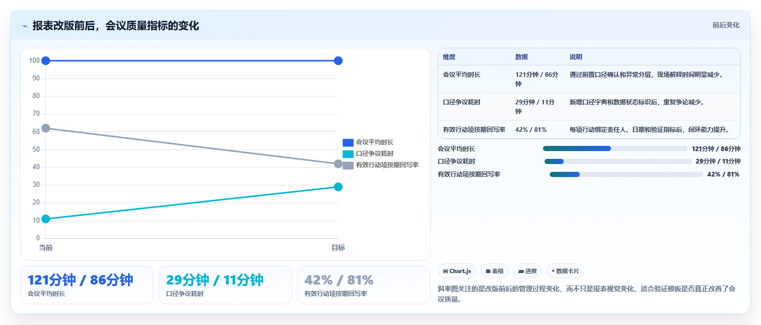Click the 有效行动项按期回写率 progress bar
Image resolution: width=761 pixels, height=325 pixels.
(626, 174)
